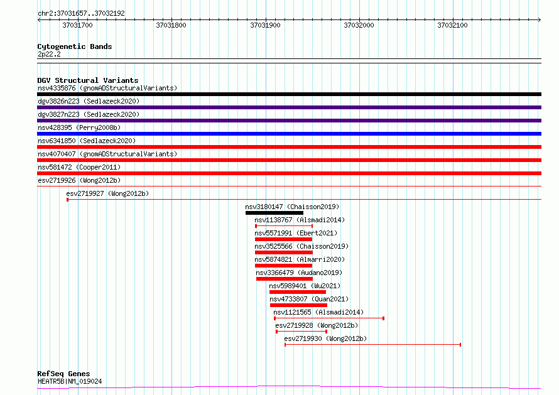Open the RefSeq Genes track heading
Screen dimensions: 559x395
tap(63, 374)
